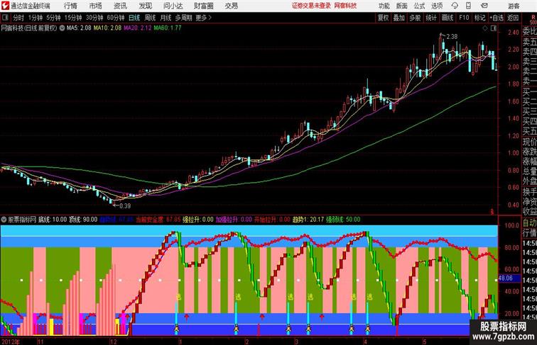This screenshot has height=345, width=537.
Task: Open the 资讯 menu
Action: (x=120, y=6)
